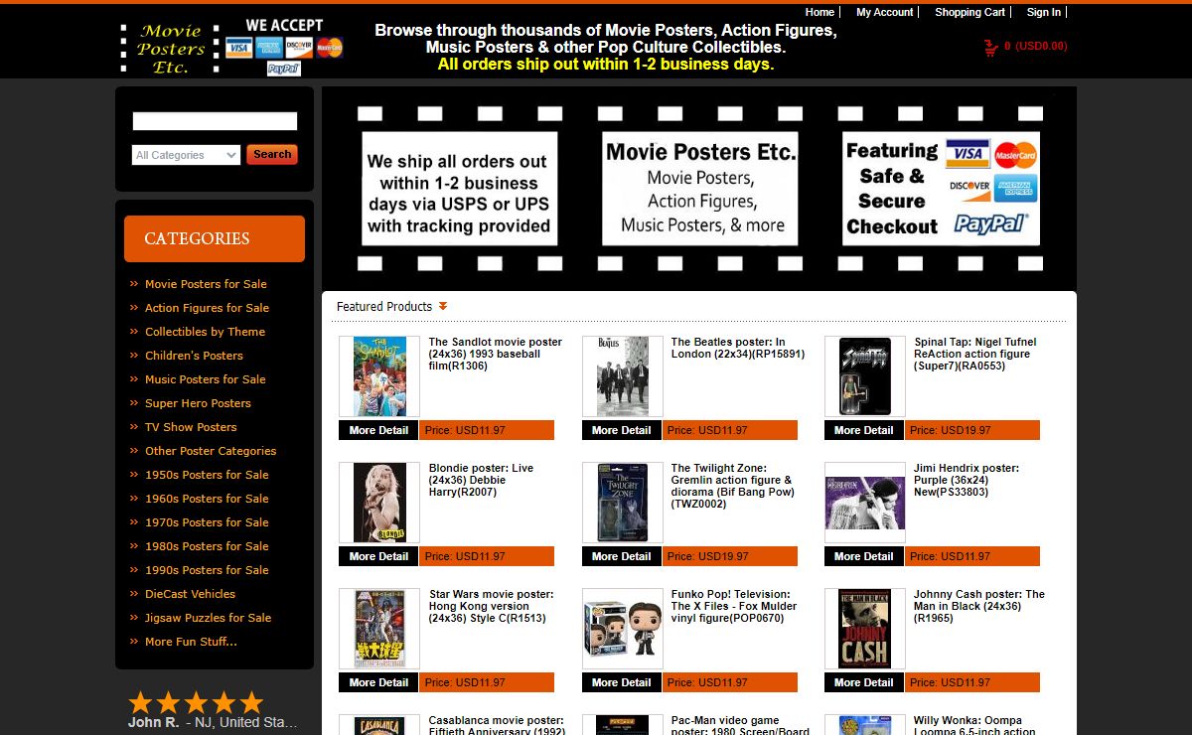The image size is (1192, 735).
Task: Click More Detail for Star Wars poster
Action: point(378,682)
